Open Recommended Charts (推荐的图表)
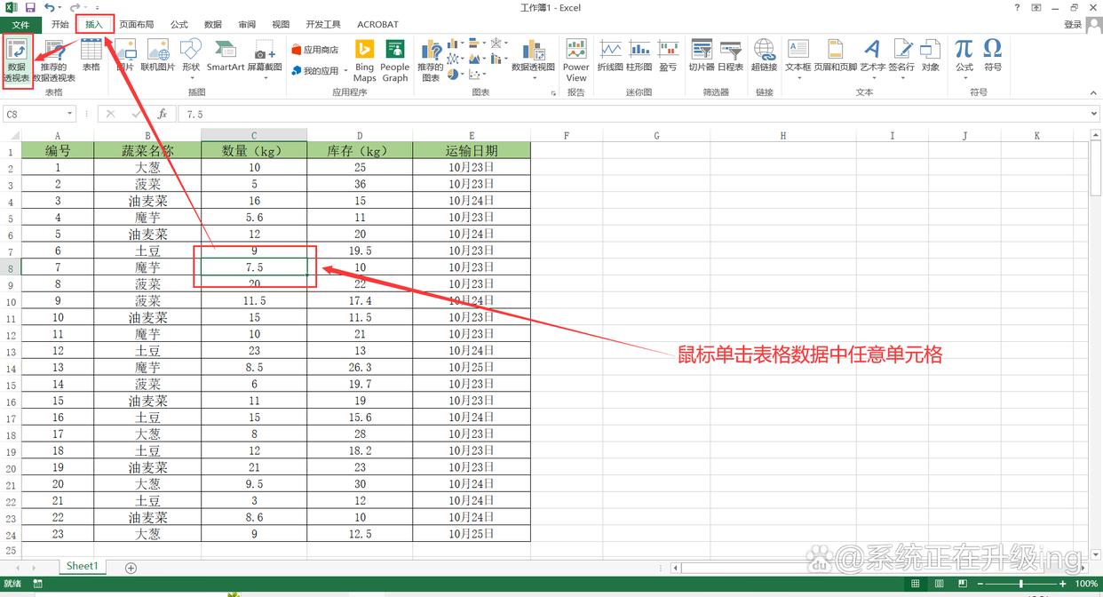 click(x=431, y=60)
